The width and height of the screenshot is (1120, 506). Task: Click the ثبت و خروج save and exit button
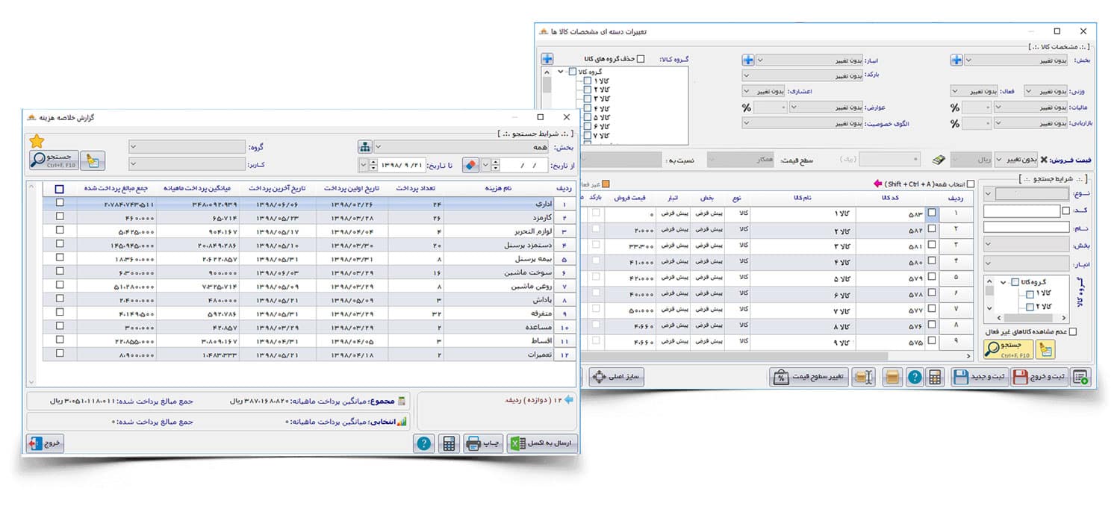click(1039, 377)
